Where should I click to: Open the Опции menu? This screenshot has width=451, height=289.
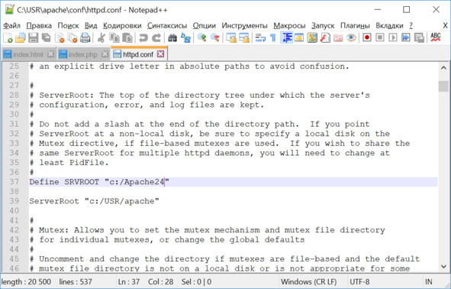pos(205,26)
